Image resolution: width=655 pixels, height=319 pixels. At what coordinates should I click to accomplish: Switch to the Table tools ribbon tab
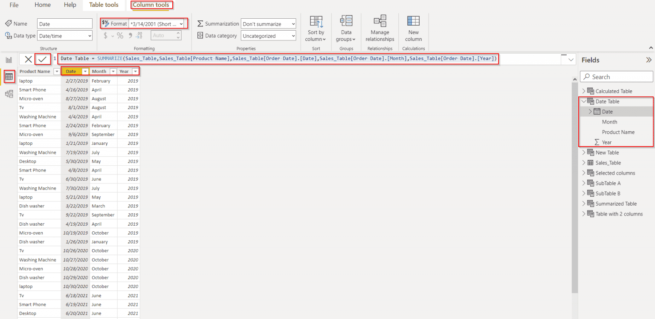(x=104, y=5)
